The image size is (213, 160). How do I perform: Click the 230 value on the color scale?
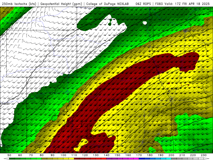coord(204,155)
